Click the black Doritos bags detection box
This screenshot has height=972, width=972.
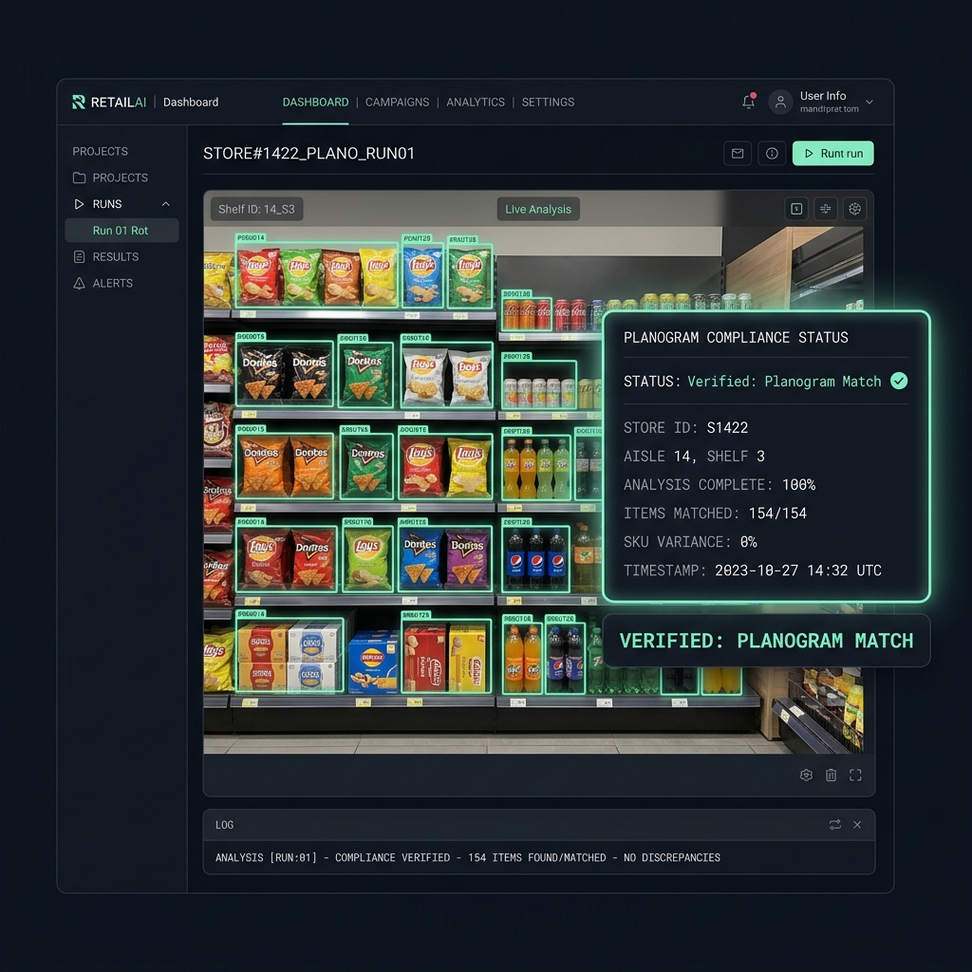[x=285, y=375]
